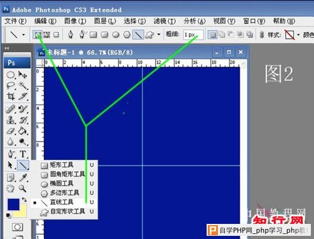Viewport: 314px width, 239px height.
Task: Select the Magic Wand tool
Action: [x=23, y=86]
